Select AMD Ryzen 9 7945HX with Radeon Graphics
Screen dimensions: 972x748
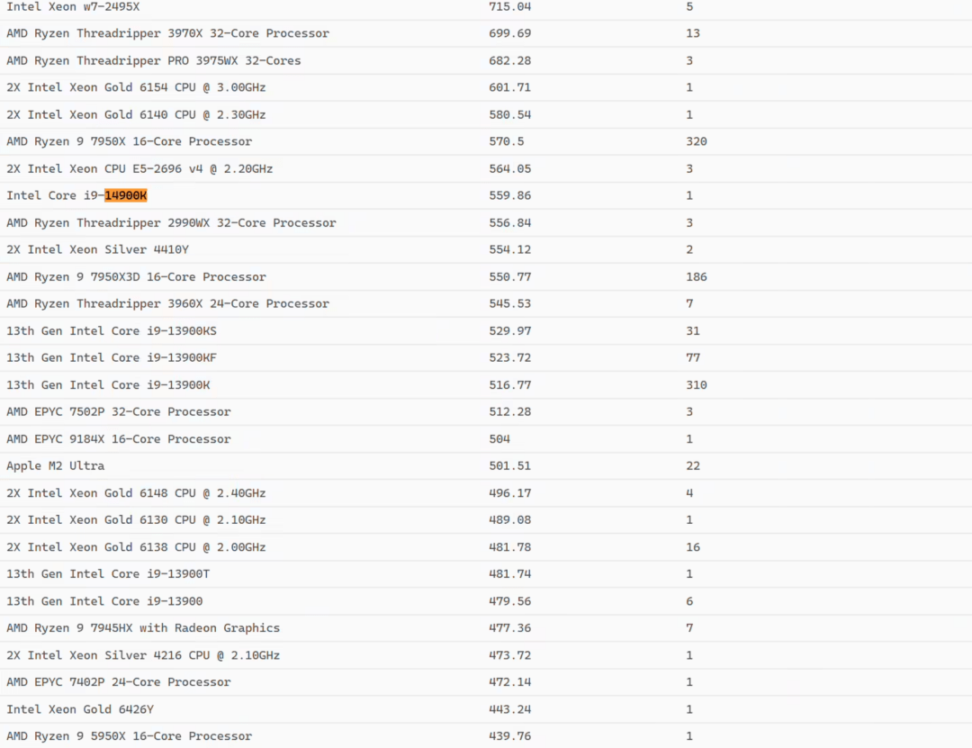[x=143, y=627]
